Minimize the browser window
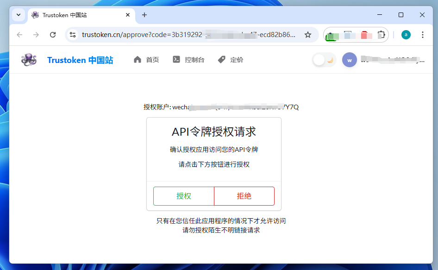 pyautogui.click(x=380, y=15)
